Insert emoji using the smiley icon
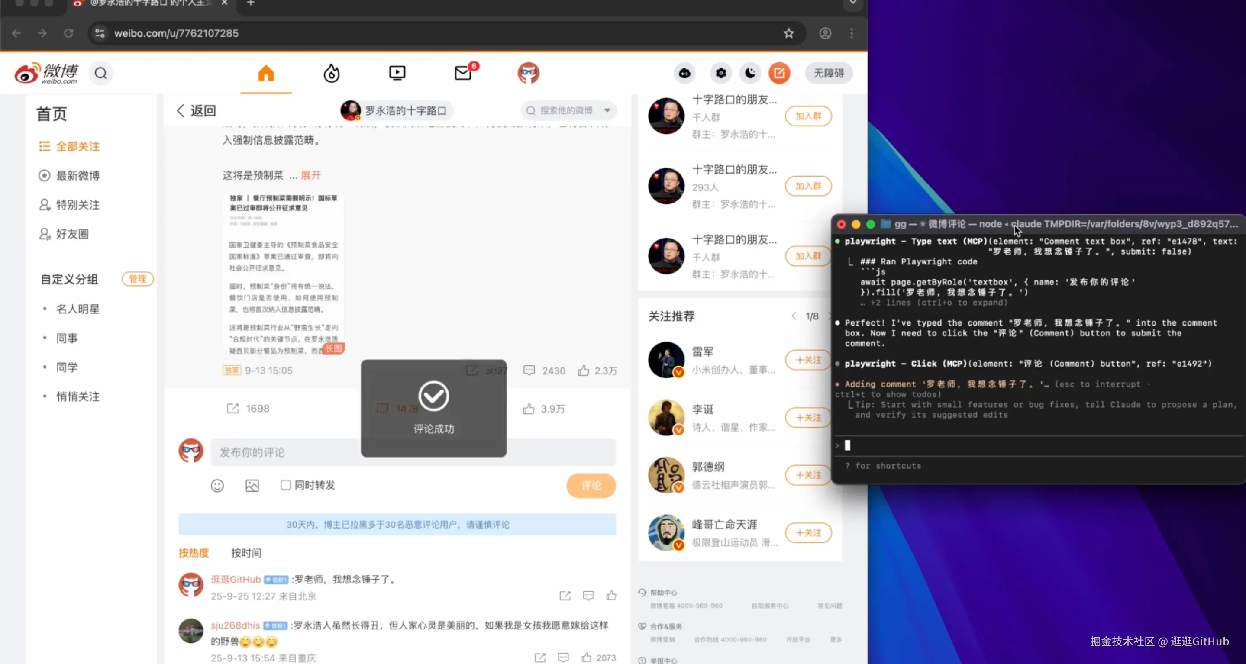 coord(217,486)
